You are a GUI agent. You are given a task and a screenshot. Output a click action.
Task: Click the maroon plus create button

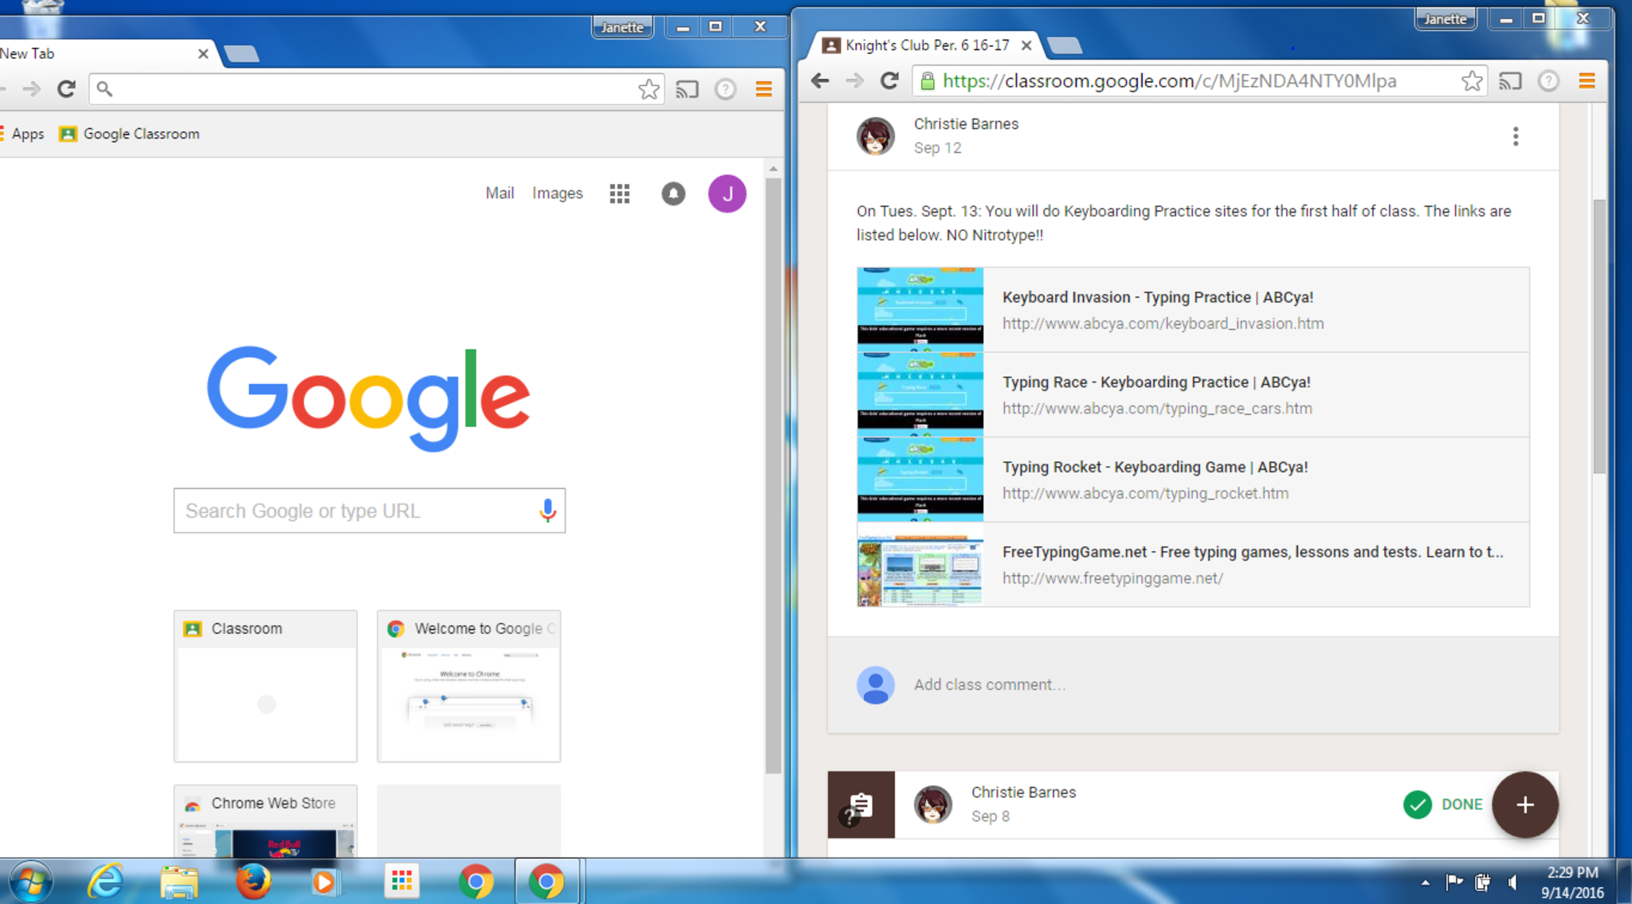[1524, 804]
